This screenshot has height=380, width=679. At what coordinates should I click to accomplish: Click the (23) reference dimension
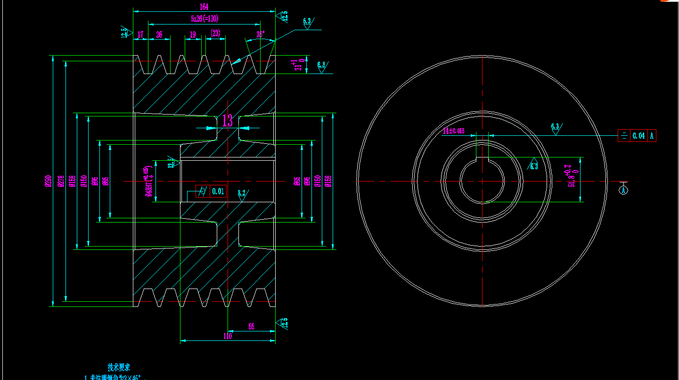point(215,33)
